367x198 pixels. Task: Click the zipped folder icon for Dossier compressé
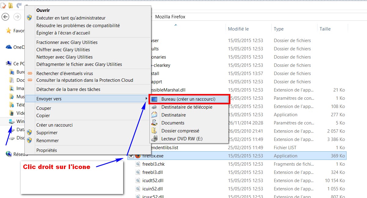point(155,131)
